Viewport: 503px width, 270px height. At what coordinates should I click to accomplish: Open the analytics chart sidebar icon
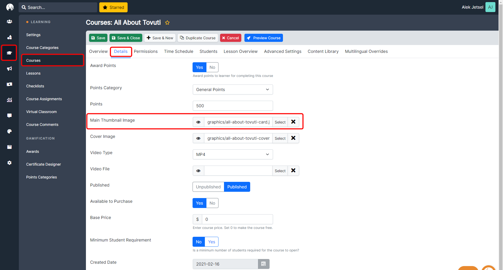coord(9,100)
